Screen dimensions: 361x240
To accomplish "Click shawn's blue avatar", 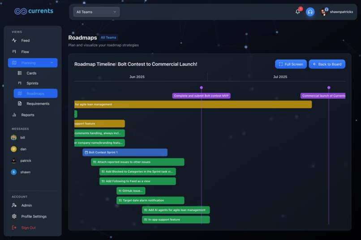I will [14, 172].
